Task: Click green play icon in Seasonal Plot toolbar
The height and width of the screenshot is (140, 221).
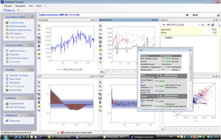Action: click(x=100, y=62)
